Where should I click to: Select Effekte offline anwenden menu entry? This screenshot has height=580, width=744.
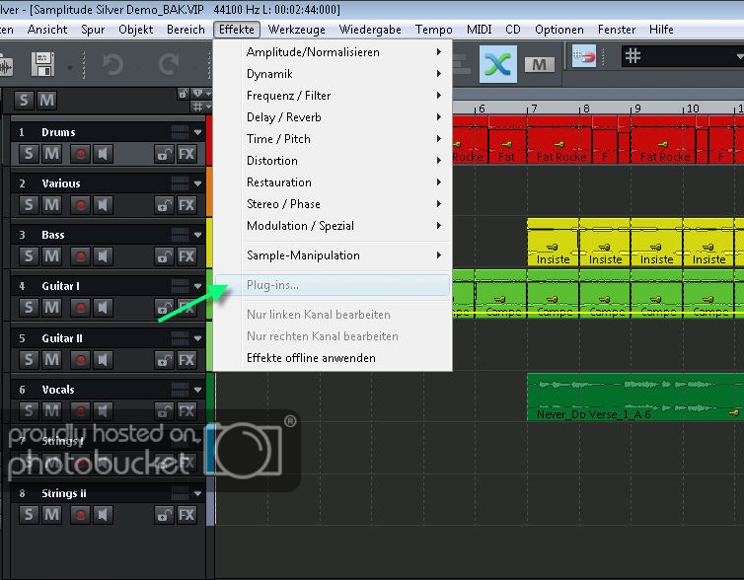(311, 358)
